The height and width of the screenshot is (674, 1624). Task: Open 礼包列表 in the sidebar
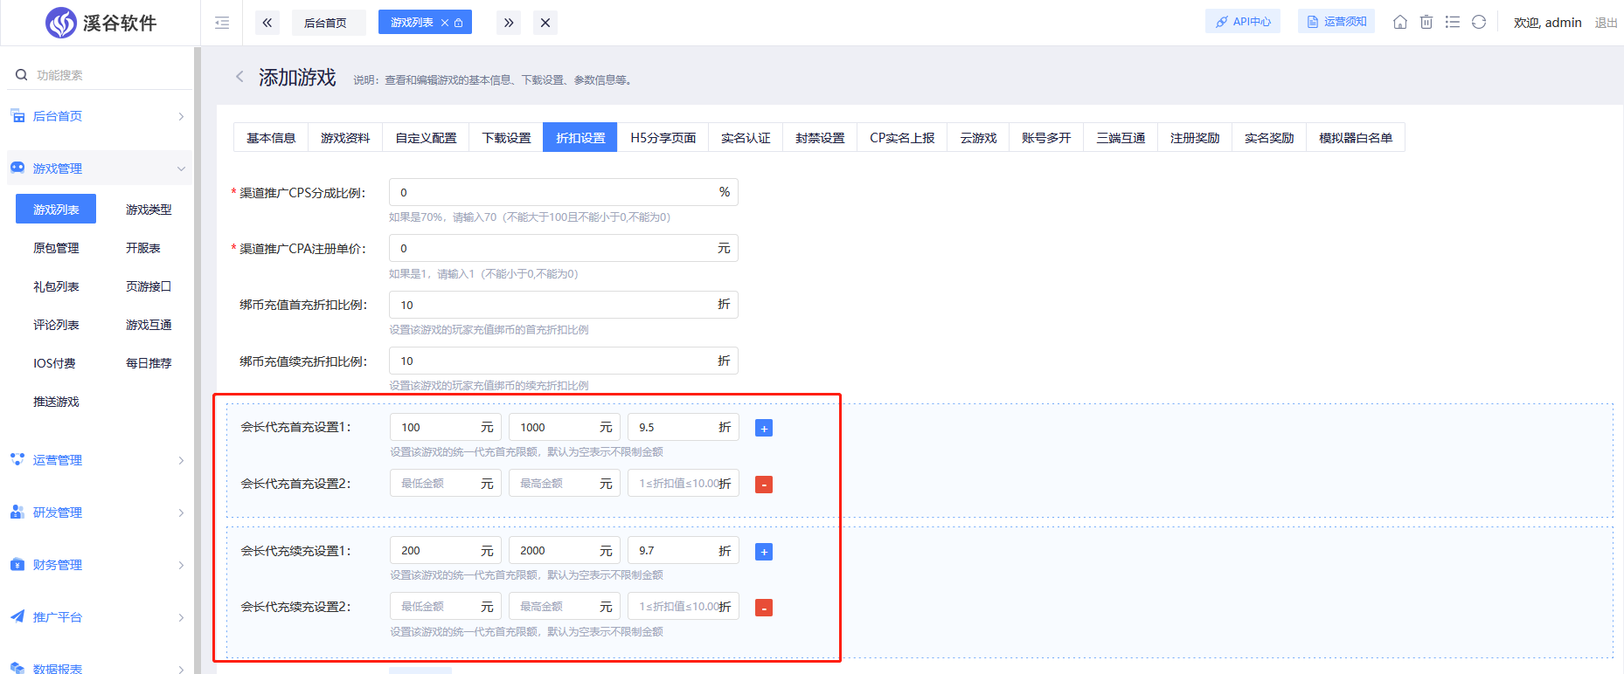(56, 286)
